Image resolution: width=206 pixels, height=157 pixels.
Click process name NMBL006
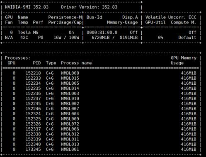(70, 129)
